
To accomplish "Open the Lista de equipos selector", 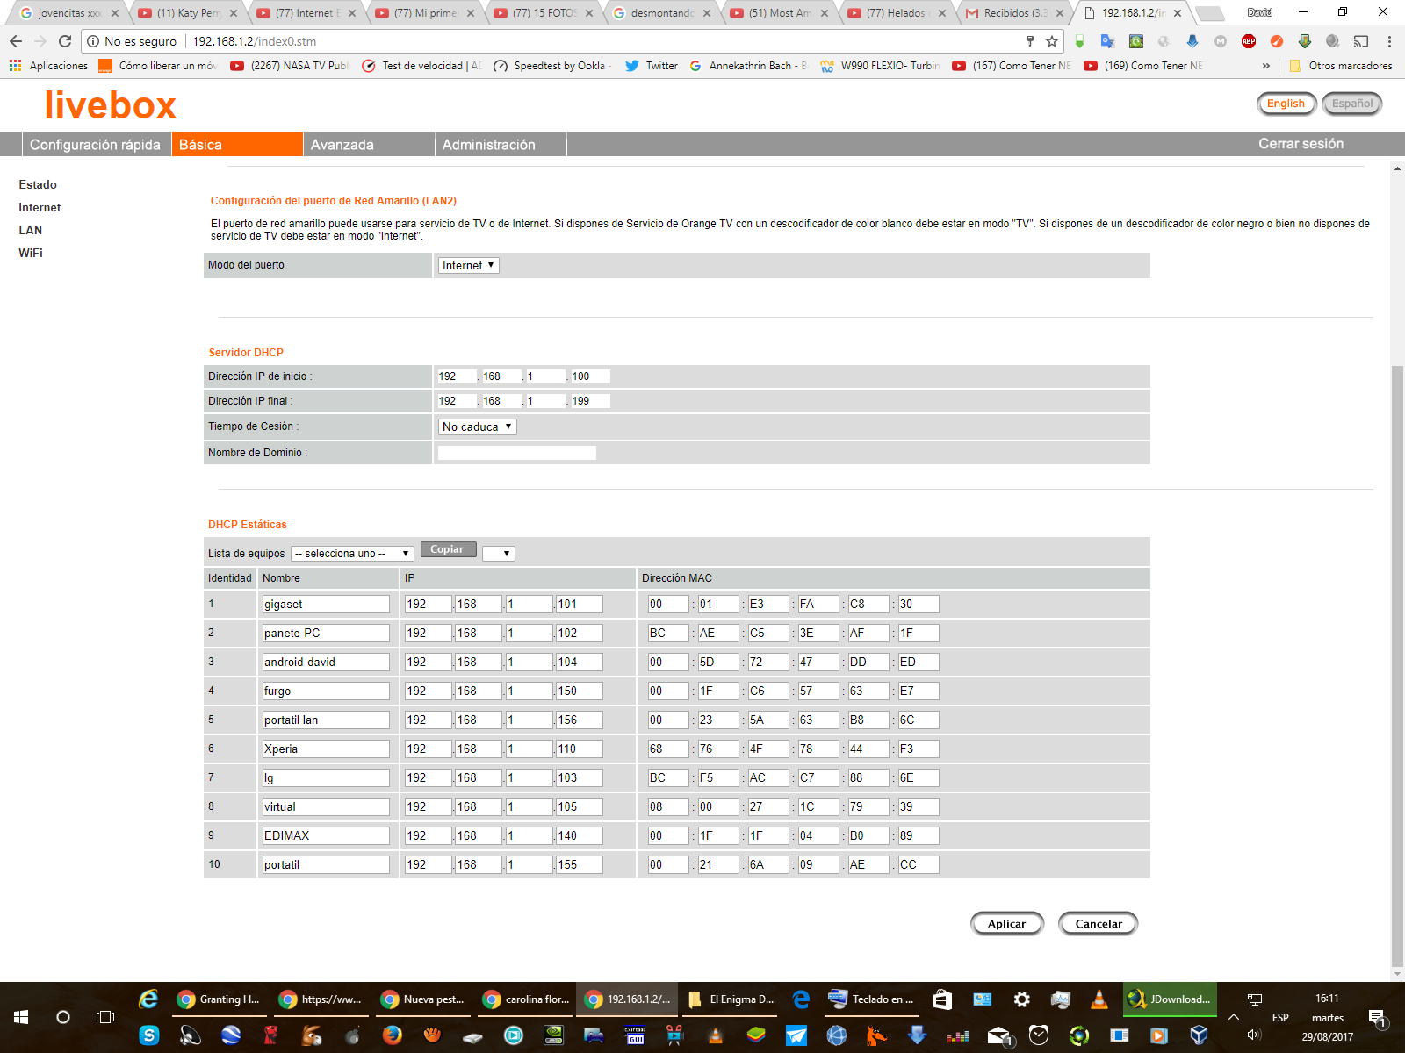I will 352,554.
